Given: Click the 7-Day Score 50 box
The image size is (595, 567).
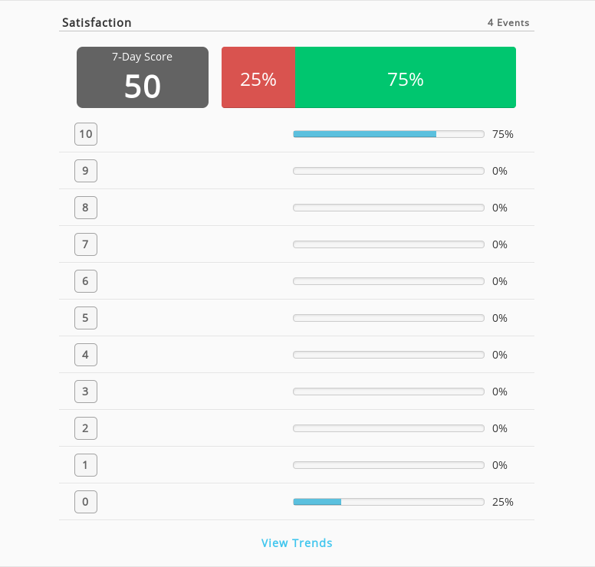Looking at the screenshot, I should (x=143, y=77).
